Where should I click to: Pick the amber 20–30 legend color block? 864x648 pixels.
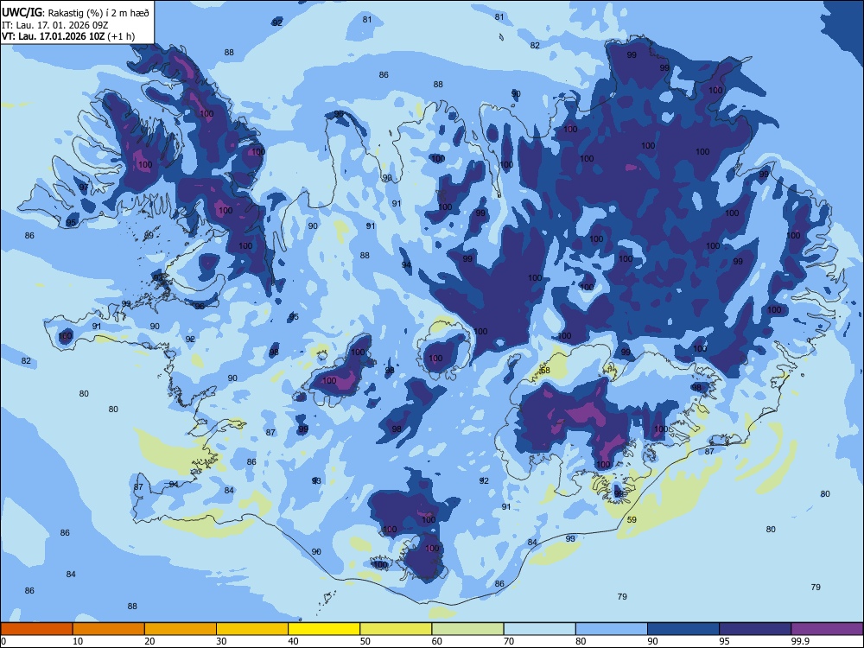181,629
